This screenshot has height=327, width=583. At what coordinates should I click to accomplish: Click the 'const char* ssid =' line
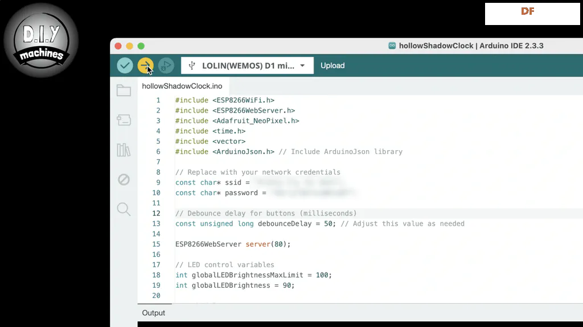213,183
